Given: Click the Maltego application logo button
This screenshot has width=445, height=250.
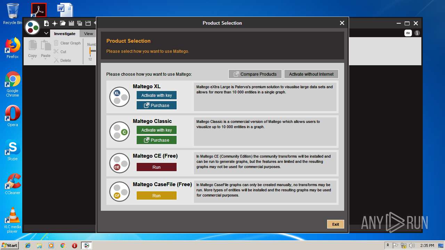Looking at the screenshot, I should tap(33, 27).
